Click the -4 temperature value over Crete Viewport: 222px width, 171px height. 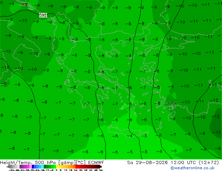[x=130, y=136]
